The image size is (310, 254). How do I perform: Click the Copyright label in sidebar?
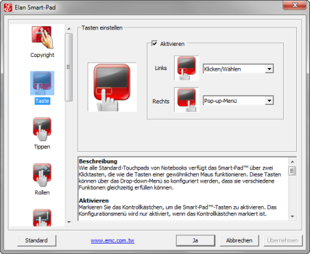pyautogui.click(x=43, y=55)
